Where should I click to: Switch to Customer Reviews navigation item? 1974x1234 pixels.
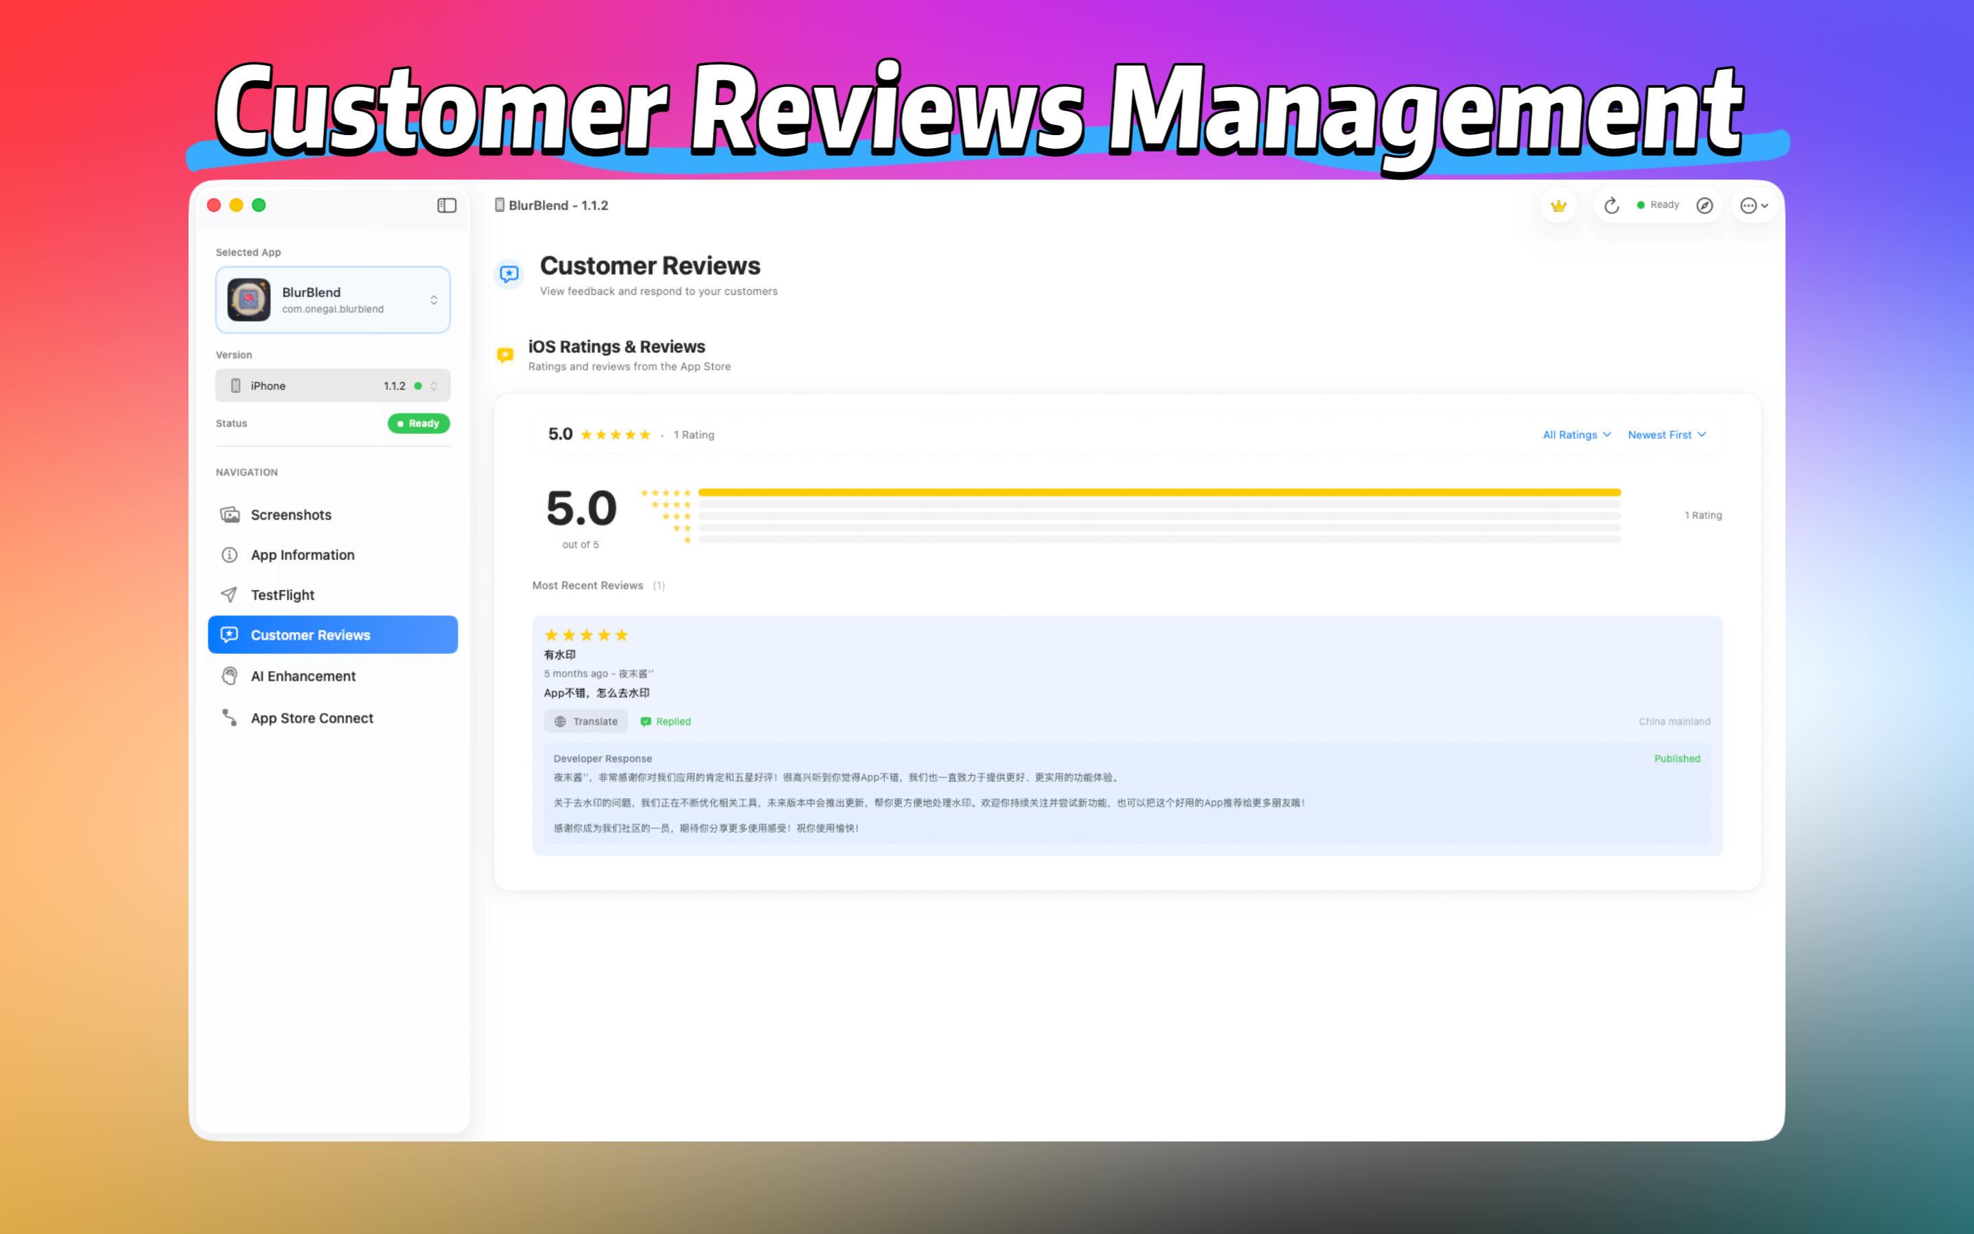coord(310,634)
